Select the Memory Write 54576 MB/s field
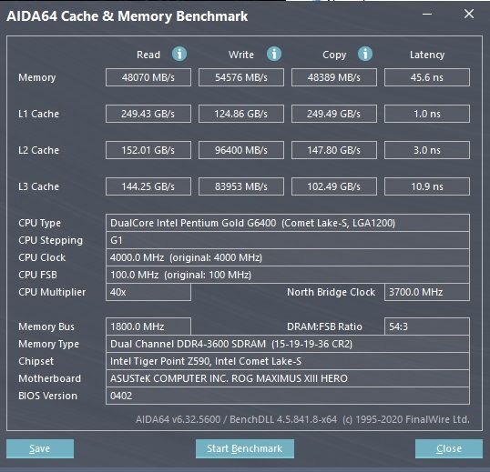The height and width of the screenshot is (472, 490). point(241,77)
